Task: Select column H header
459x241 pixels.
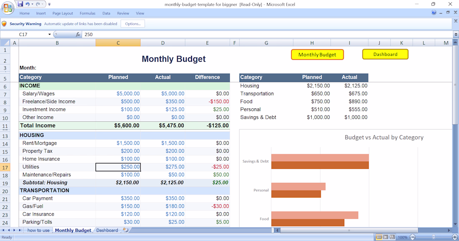Action: (312, 43)
